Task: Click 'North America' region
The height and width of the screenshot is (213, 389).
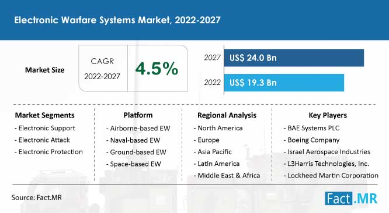Action: pos(220,128)
